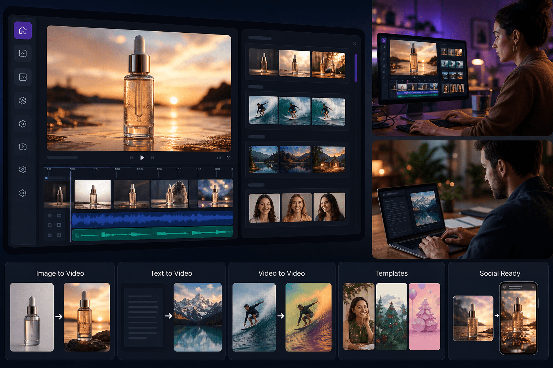553x368 pixels.
Task: Pick the bottles with plants library thumbnail
Action: click(328, 65)
